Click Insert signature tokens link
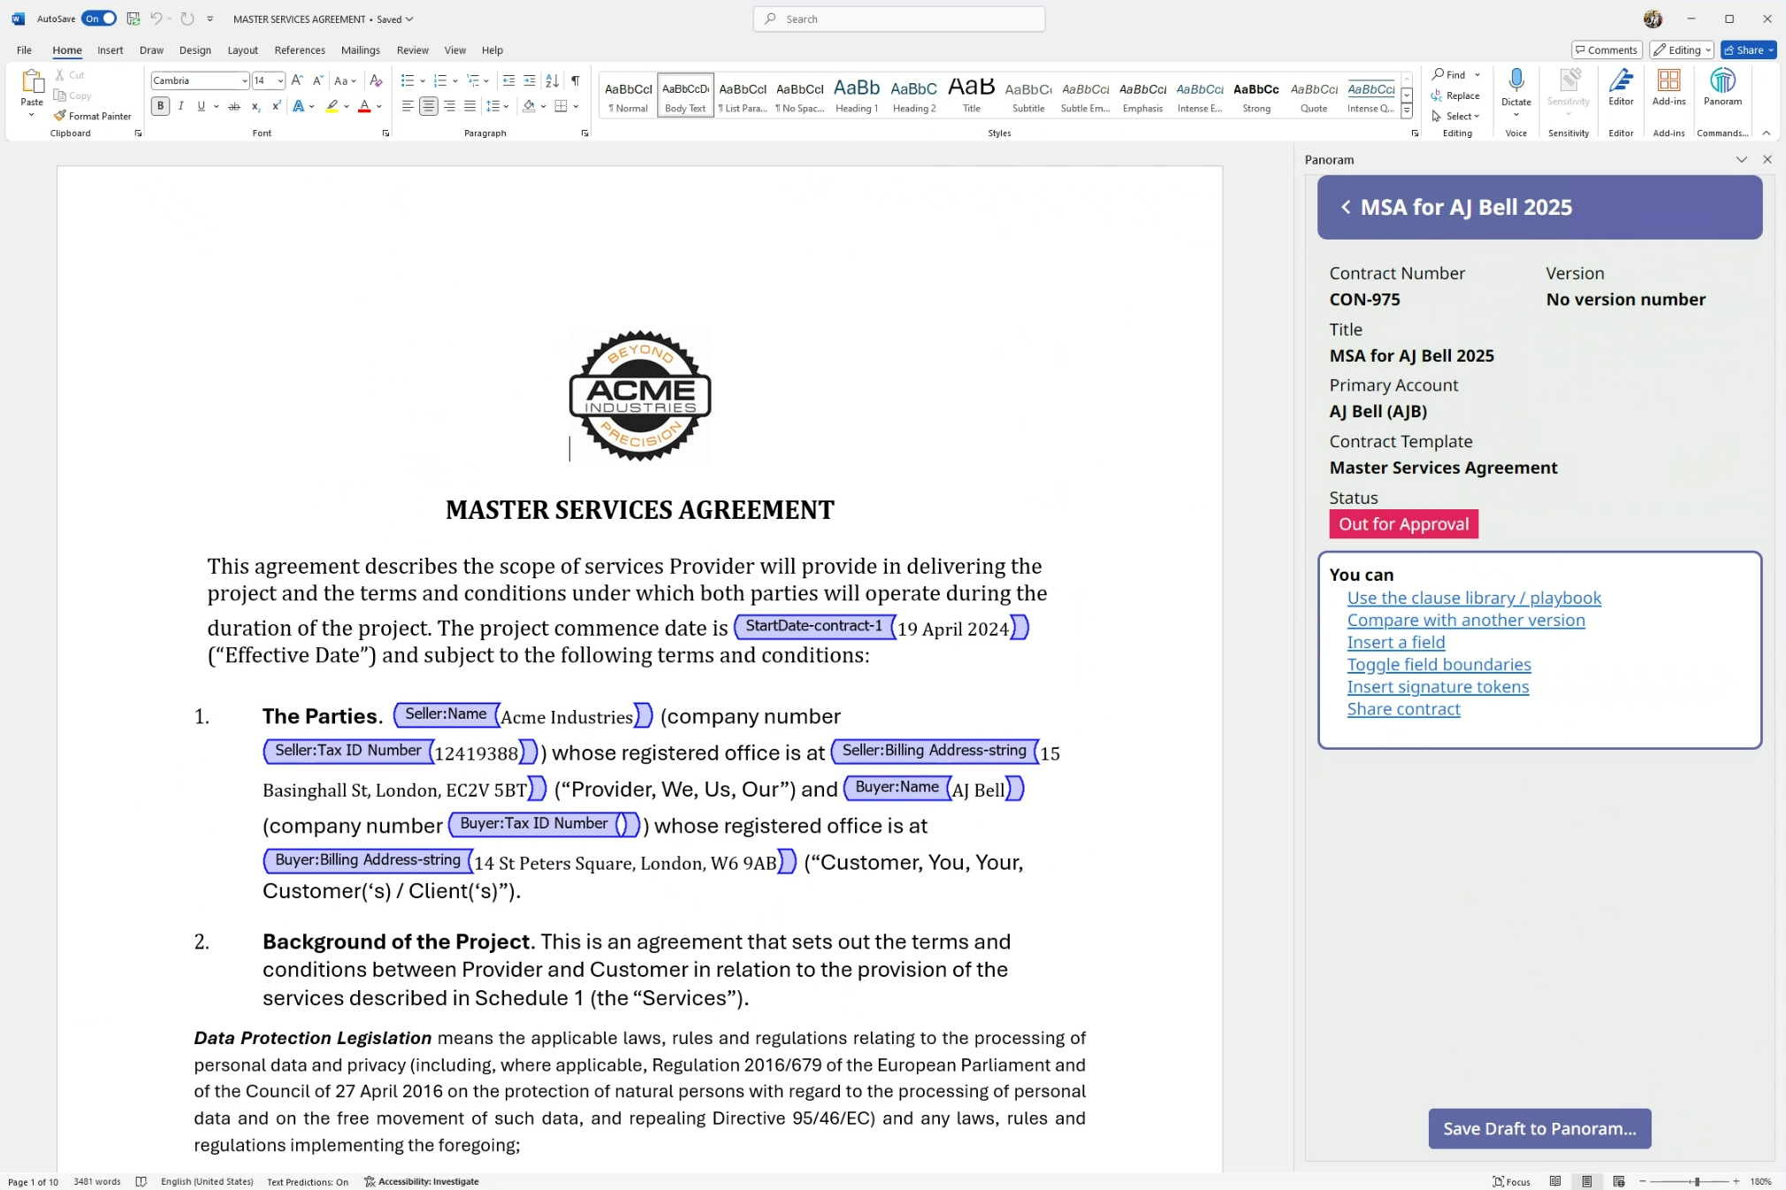Screen dimensions: 1786x1190 pyautogui.click(x=1438, y=686)
